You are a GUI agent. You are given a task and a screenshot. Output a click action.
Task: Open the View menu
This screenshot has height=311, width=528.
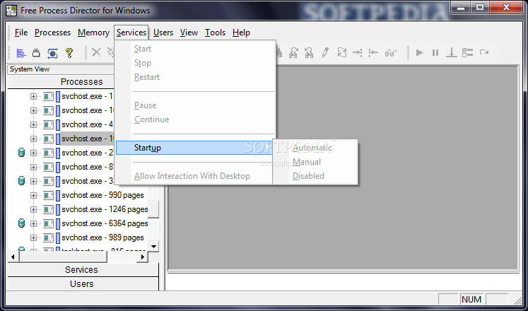[189, 33]
